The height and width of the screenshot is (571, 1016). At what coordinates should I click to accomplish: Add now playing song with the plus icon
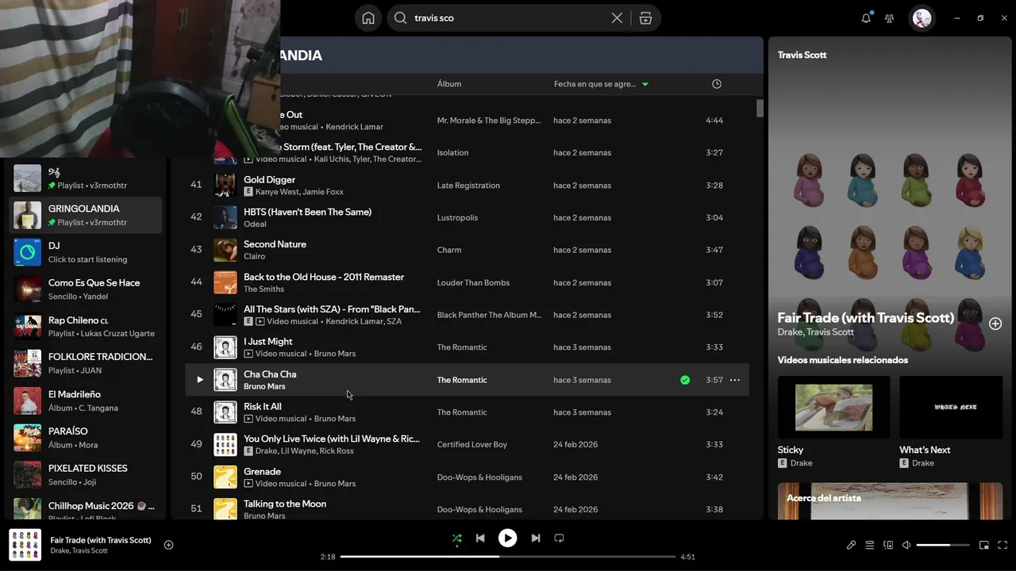pyautogui.click(x=168, y=545)
